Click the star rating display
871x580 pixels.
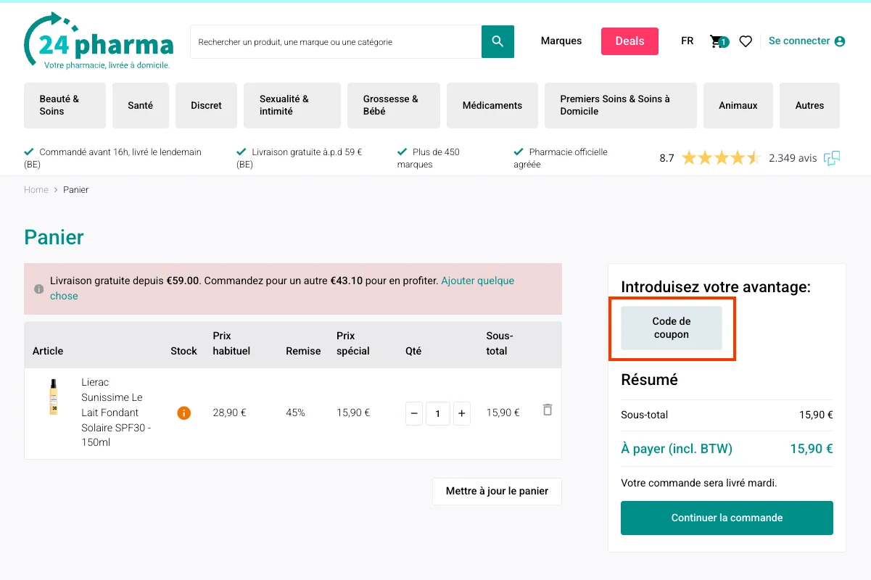[x=720, y=158]
